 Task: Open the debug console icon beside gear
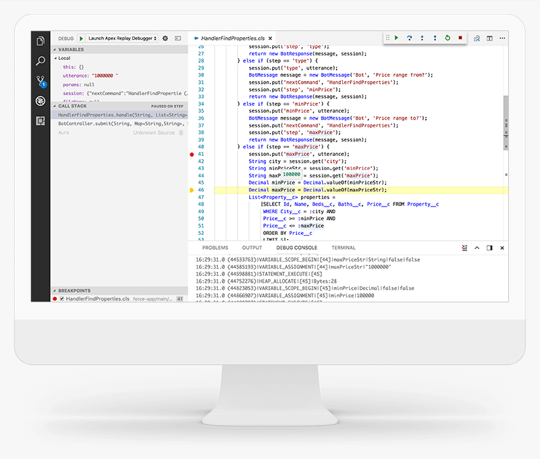tap(178, 38)
